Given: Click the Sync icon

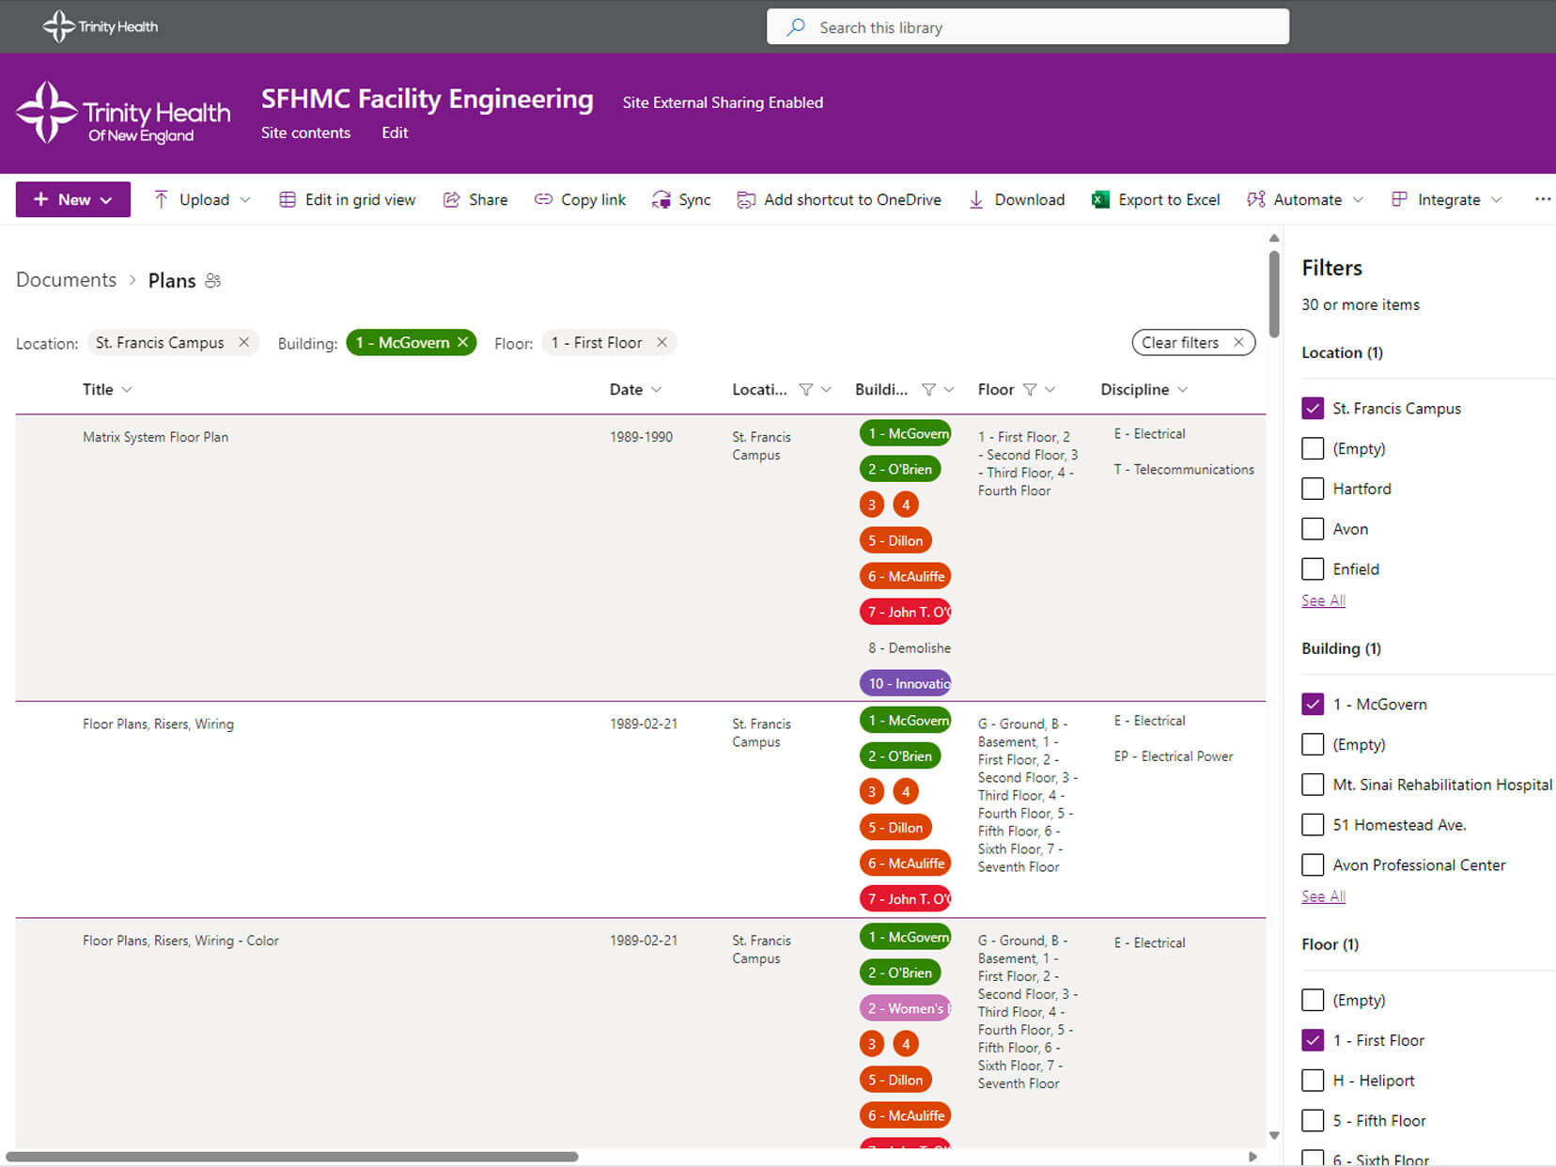Looking at the screenshot, I should (x=661, y=199).
